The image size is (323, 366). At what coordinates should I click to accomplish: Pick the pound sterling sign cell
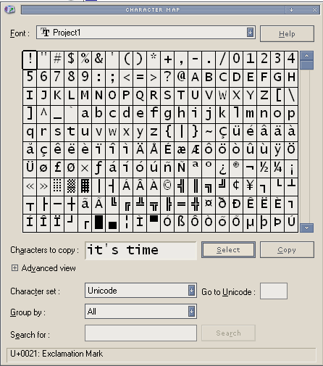57,168
